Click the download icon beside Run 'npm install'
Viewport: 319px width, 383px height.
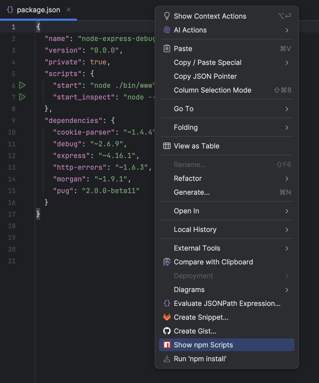(x=167, y=359)
